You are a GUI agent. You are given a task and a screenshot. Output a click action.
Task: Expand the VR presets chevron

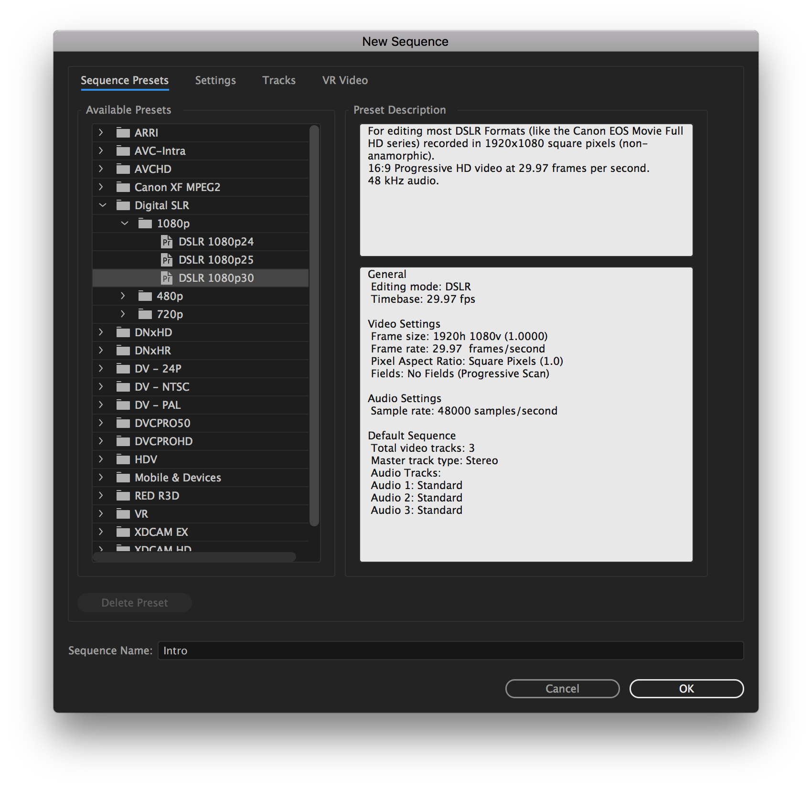[x=101, y=514]
